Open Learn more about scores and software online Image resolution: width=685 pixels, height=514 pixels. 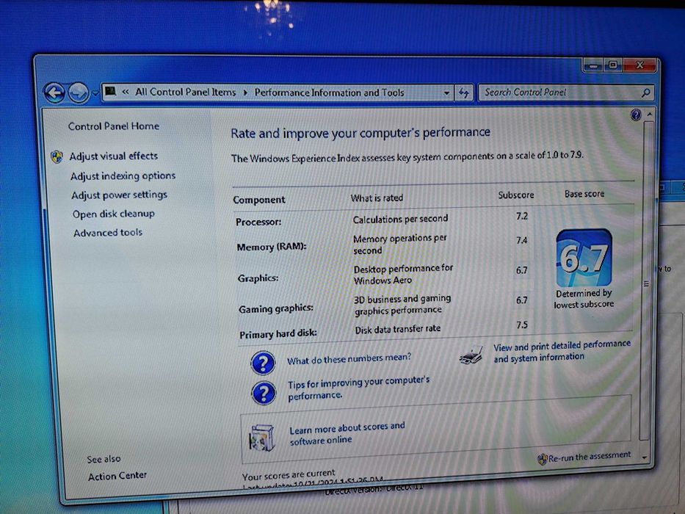pos(347,433)
